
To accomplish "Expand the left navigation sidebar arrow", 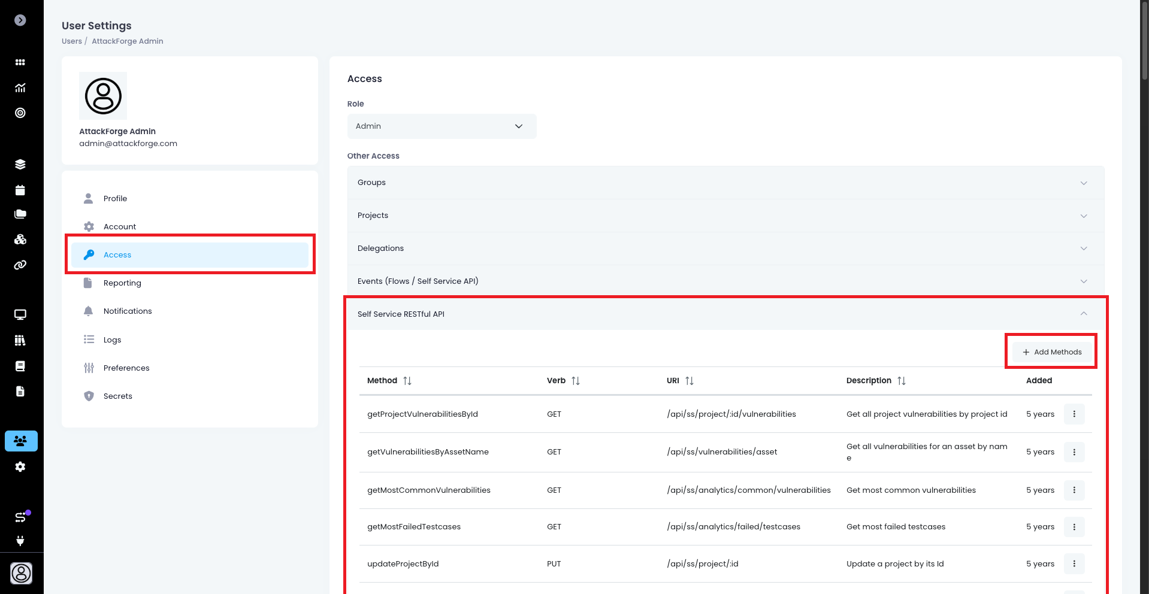I will (x=20, y=20).
